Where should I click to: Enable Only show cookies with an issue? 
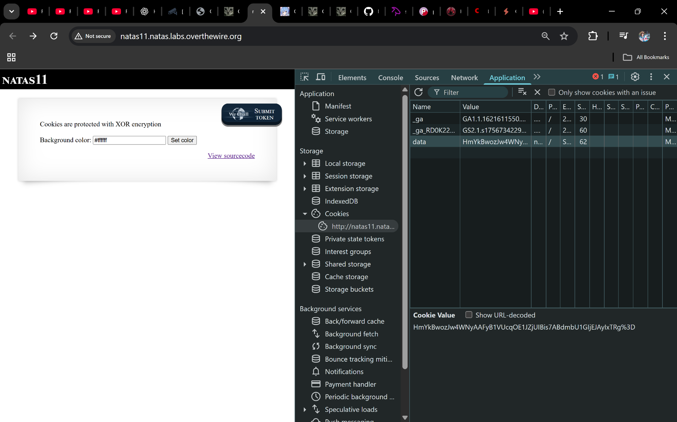pyautogui.click(x=552, y=92)
